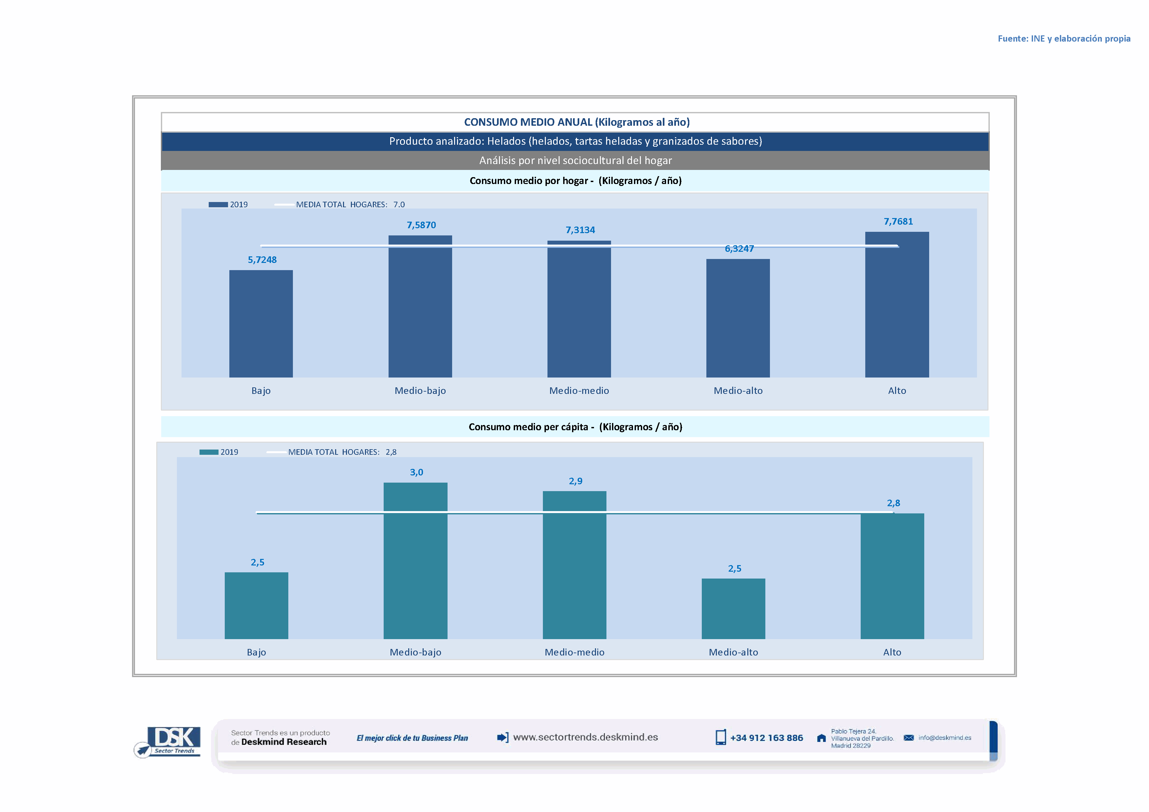Click the 7,7681 data label
Viewport: 1149px width, 812px height.
tap(898, 222)
